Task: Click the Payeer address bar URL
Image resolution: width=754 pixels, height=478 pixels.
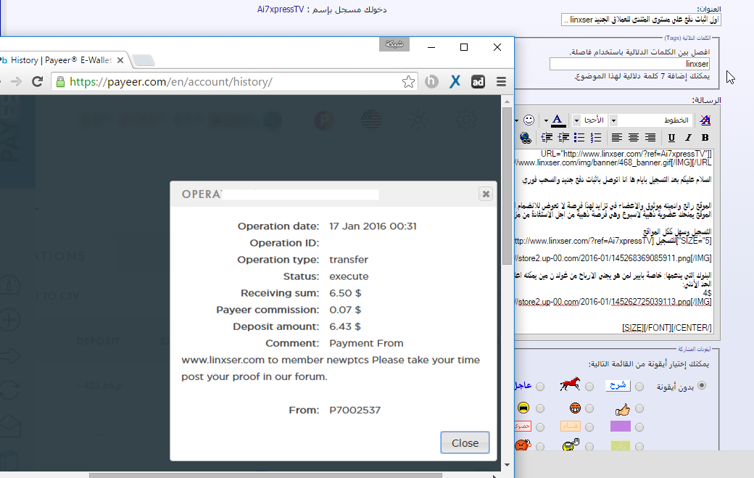Action: [170, 82]
